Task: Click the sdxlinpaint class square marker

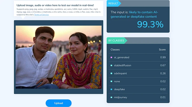Action: [x=111, y=73]
